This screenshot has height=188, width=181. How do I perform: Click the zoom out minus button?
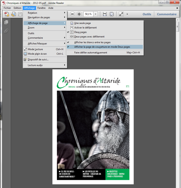pyautogui.click(x=72, y=14)
